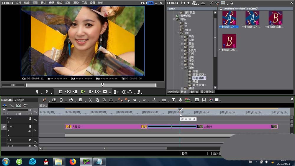Toggle loop playback icon
The width and height of the screenshot is (295, 166).
coord(105,92)
